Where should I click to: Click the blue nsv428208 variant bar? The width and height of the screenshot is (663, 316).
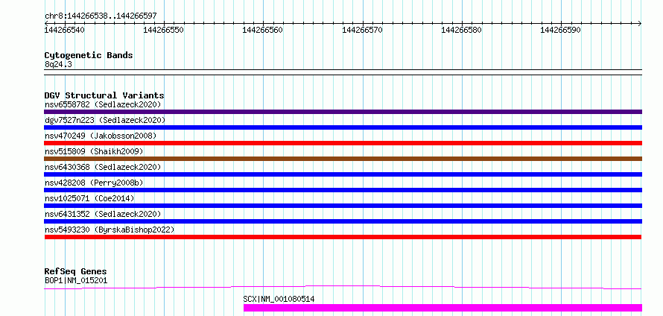click(x=343, y=190)
